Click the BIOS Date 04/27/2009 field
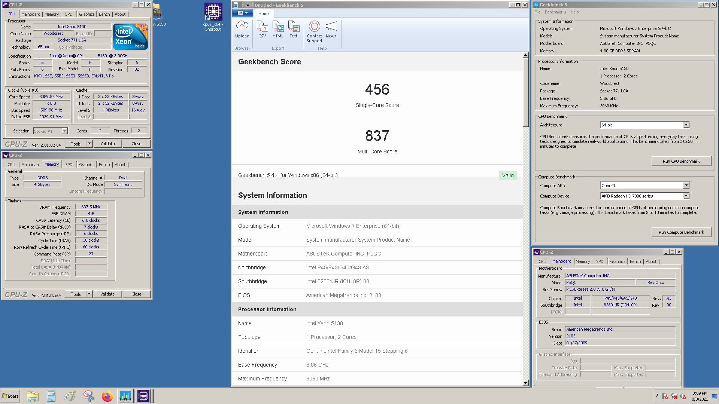This screenshot has height=404, width=719. pyautogui.click(x=620, y=343)
